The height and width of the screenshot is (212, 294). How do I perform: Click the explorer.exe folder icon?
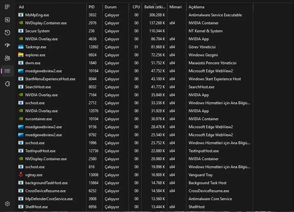(x=21, y=55)
